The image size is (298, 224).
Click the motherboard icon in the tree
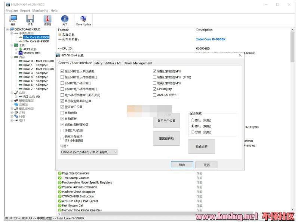coord(16,45)
